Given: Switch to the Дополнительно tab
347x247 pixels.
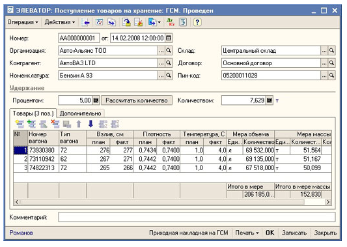Looking at the screenshot, I should 80,113.
